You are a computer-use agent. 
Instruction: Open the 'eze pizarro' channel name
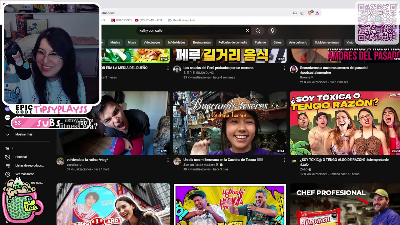pyautogui.click(x=74, y=165)
